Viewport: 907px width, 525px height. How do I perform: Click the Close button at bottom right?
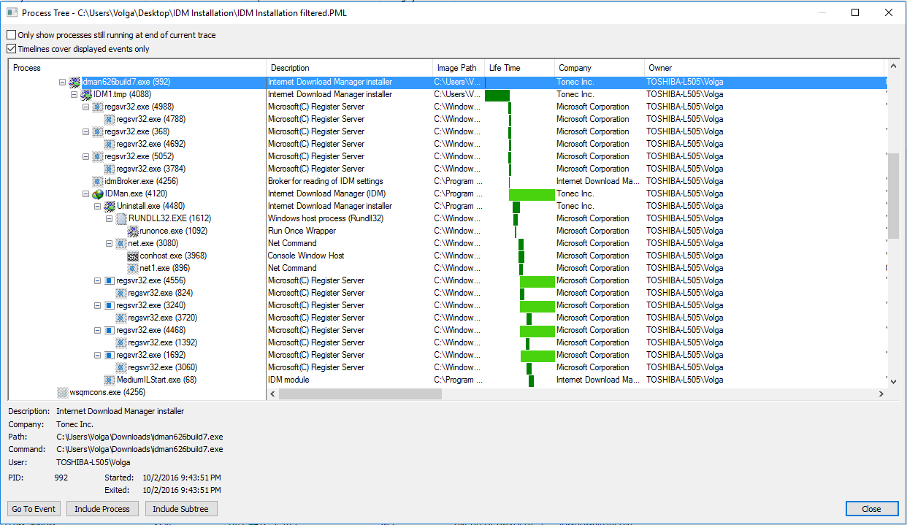[872, 509]
